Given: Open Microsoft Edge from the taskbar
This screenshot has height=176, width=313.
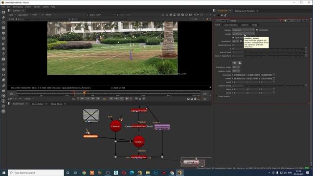Looking at the screenshot, I should pyautogui.click(x=132, y=173).
